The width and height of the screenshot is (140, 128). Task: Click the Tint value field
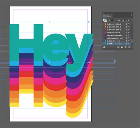coord(123,20)
